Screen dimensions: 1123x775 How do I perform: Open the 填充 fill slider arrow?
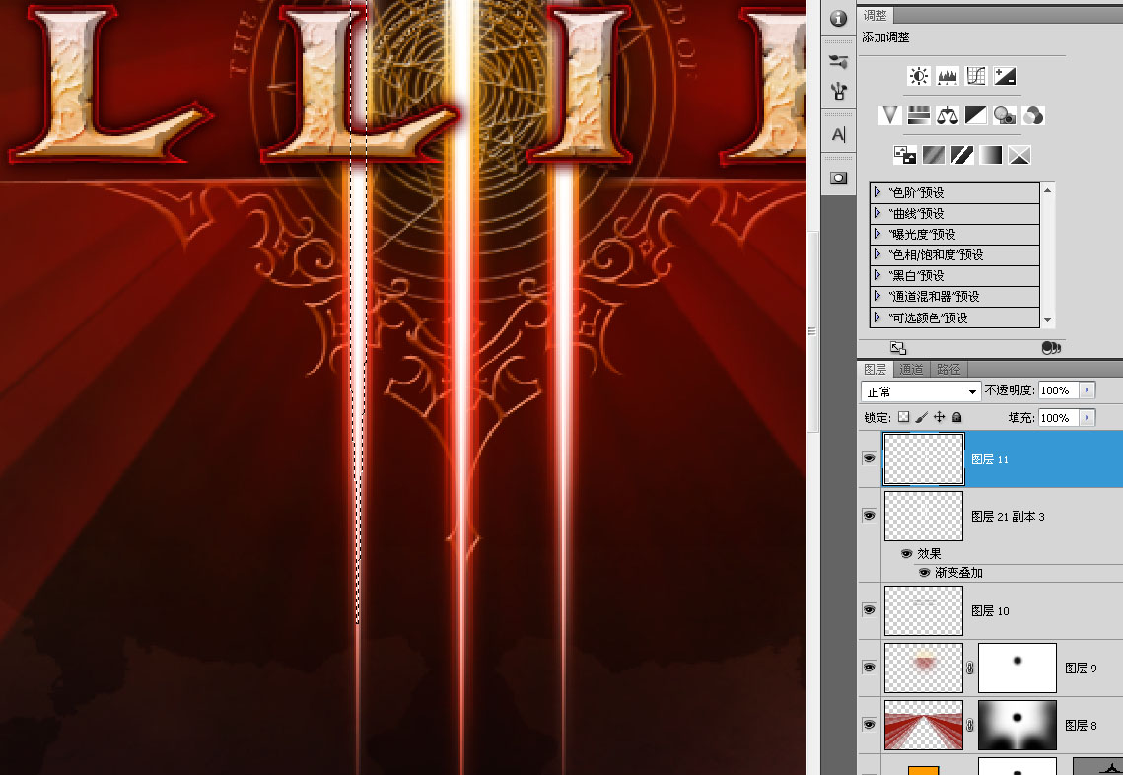(1088, 418)
